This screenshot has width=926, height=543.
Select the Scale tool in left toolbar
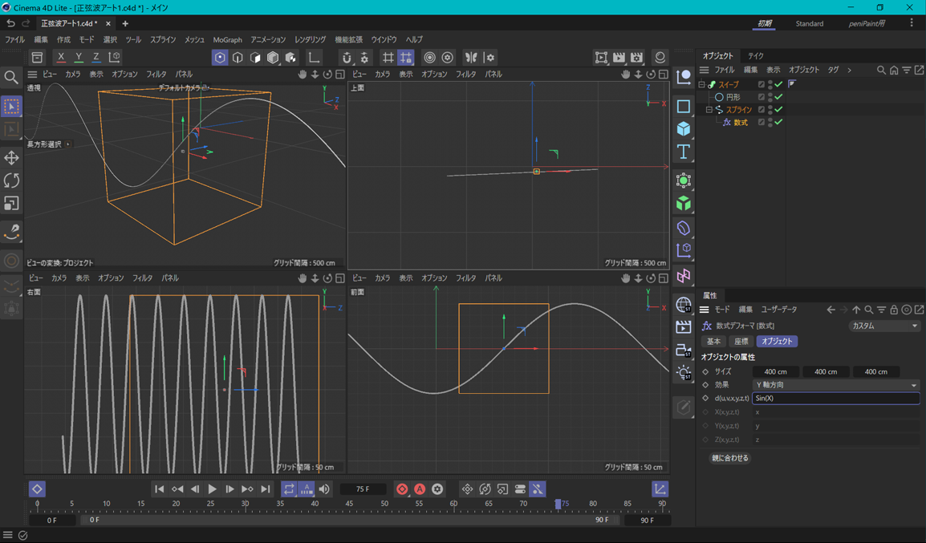pyautogui.click(x=11, y=204)
